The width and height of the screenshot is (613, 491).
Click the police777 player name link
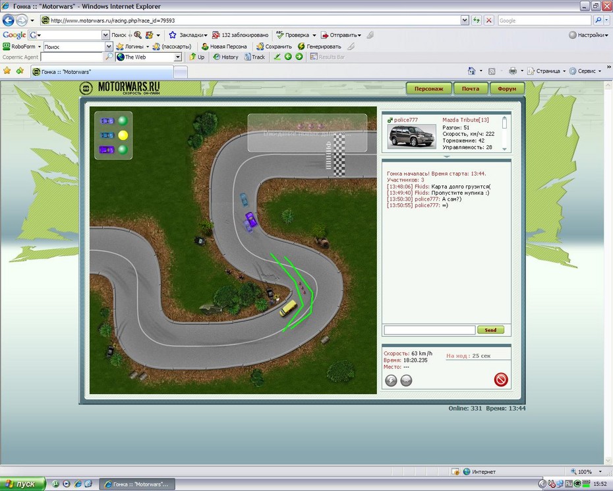[x=406, y=120]
